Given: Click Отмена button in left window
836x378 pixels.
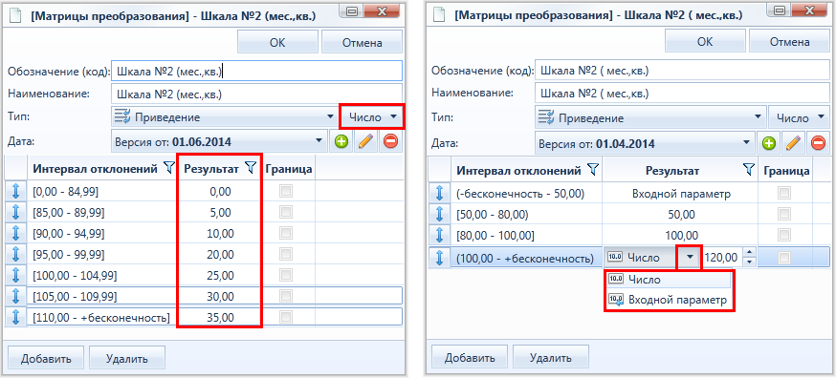Looking at the screenshot, I should [x=362, y=43].
